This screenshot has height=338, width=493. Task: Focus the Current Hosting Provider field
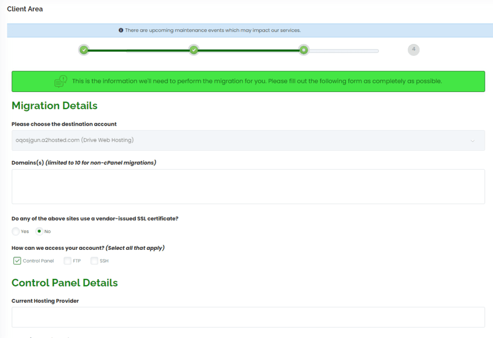click(x=248, y=317)
